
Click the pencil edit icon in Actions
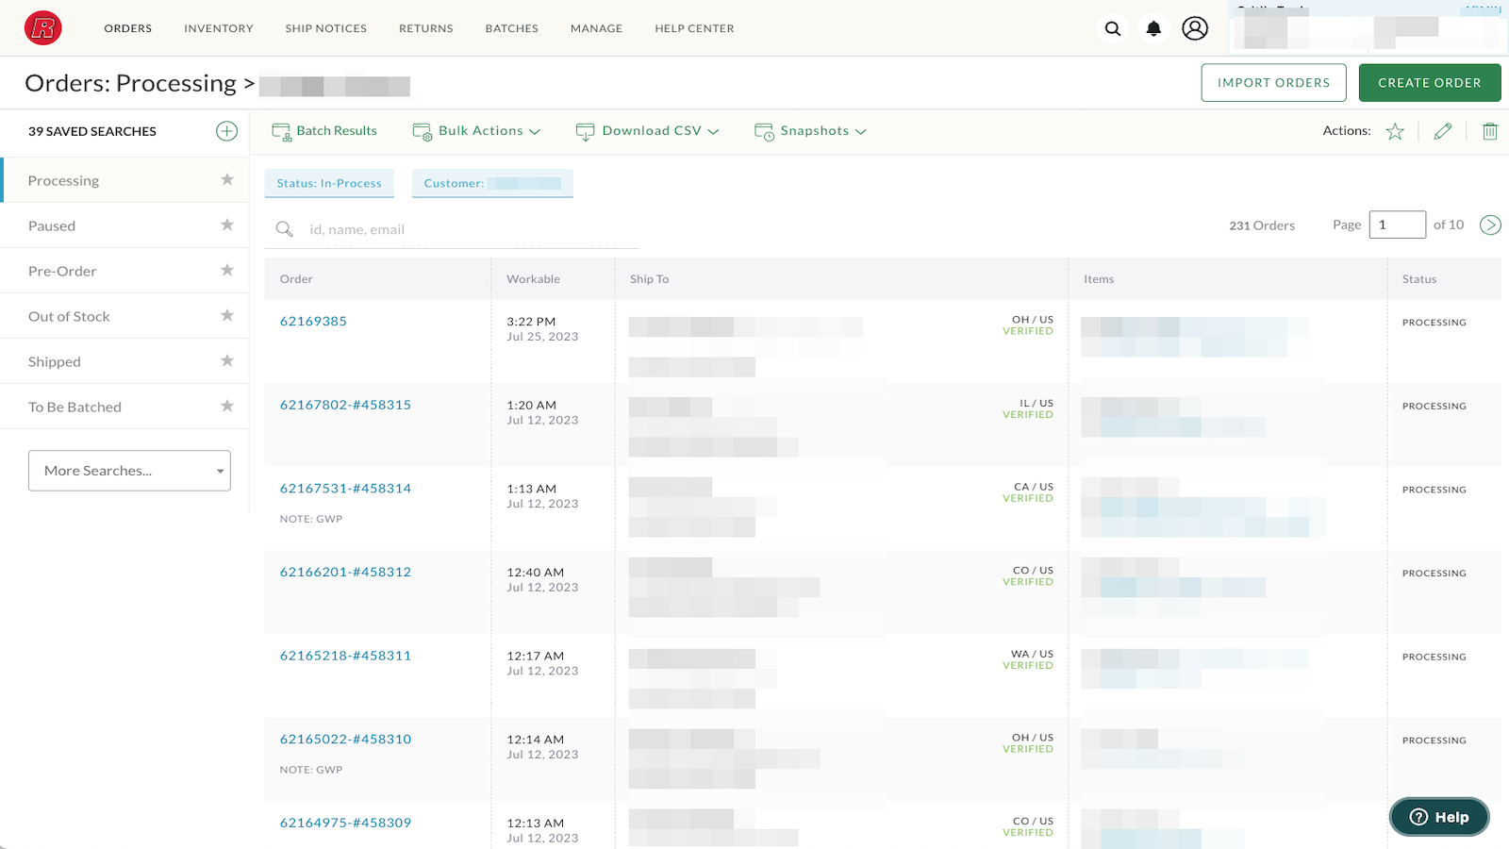[x=1443, y=131]
